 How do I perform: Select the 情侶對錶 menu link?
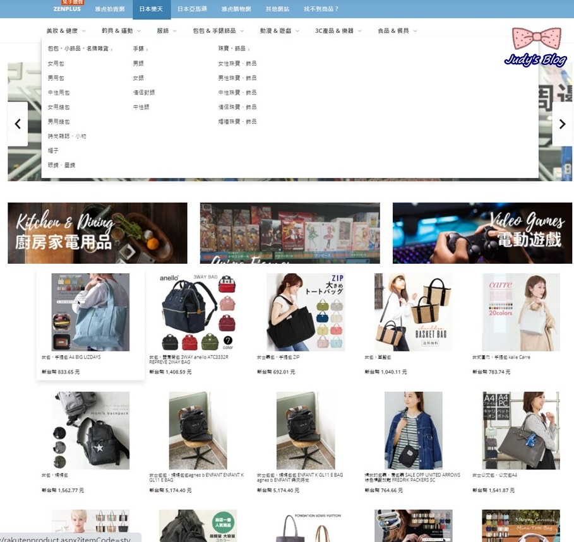click(144, 93)
